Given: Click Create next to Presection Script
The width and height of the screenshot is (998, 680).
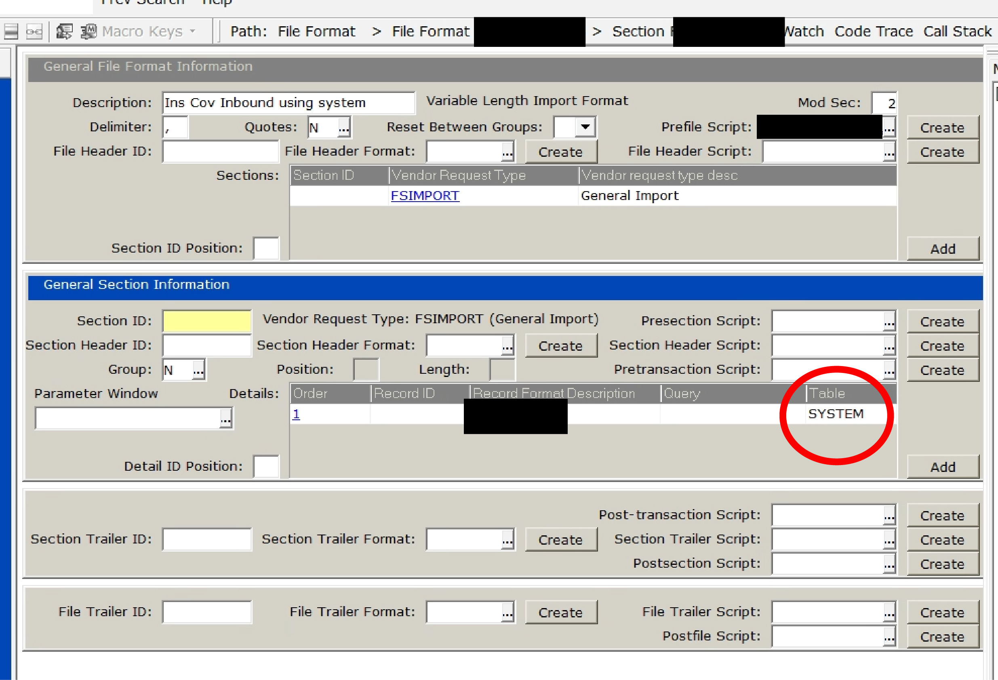Looking at the screenshot, I should [943, 322].
